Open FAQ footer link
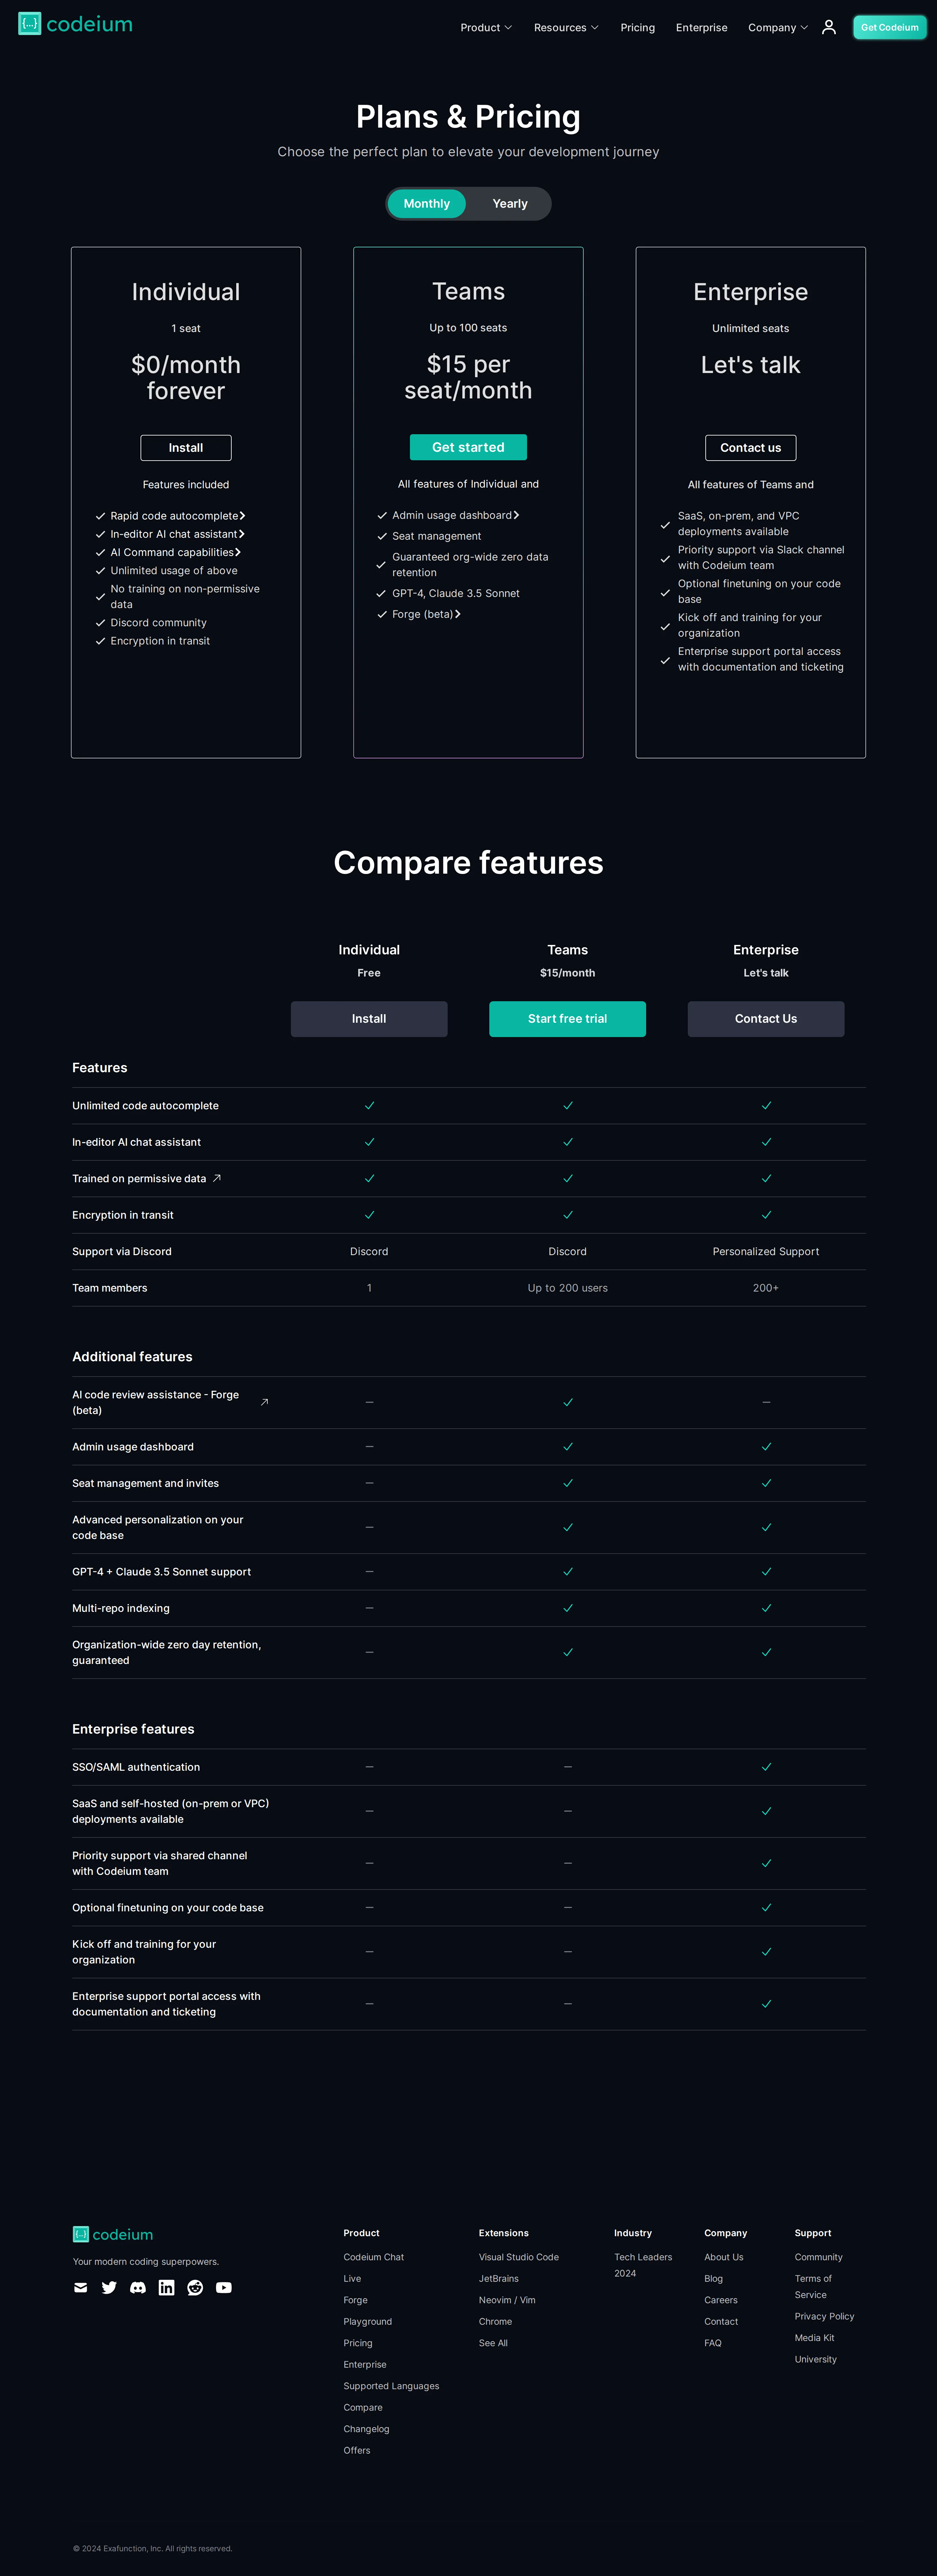Image resolution: width=937 pixels, height=2576 pixels. pos(713,2343)
